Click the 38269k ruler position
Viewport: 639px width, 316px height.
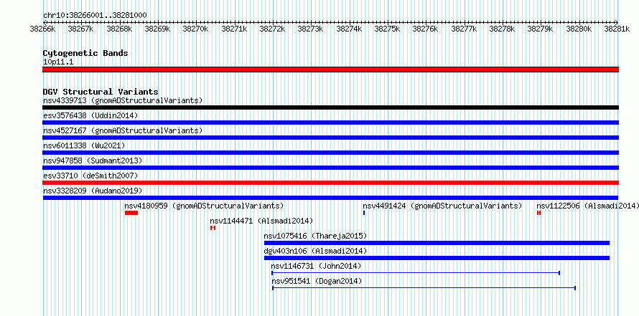[158, 29]
